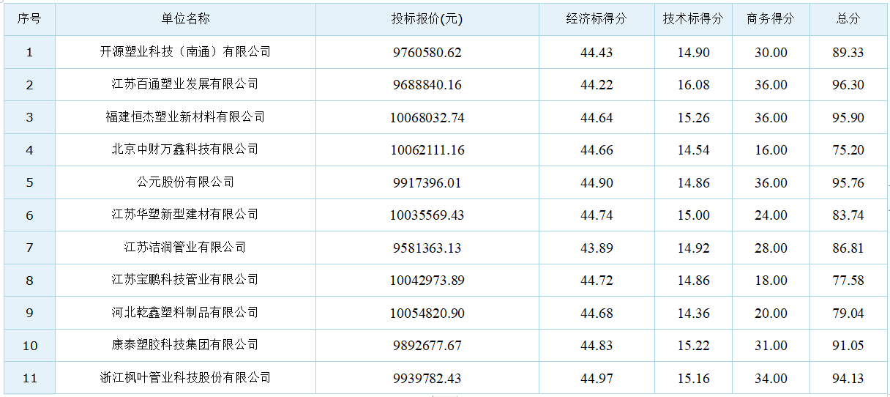The width and height of the screenshot is (890, 397).
Task: Click total score 95.76
Action: [x=848, y=183]
